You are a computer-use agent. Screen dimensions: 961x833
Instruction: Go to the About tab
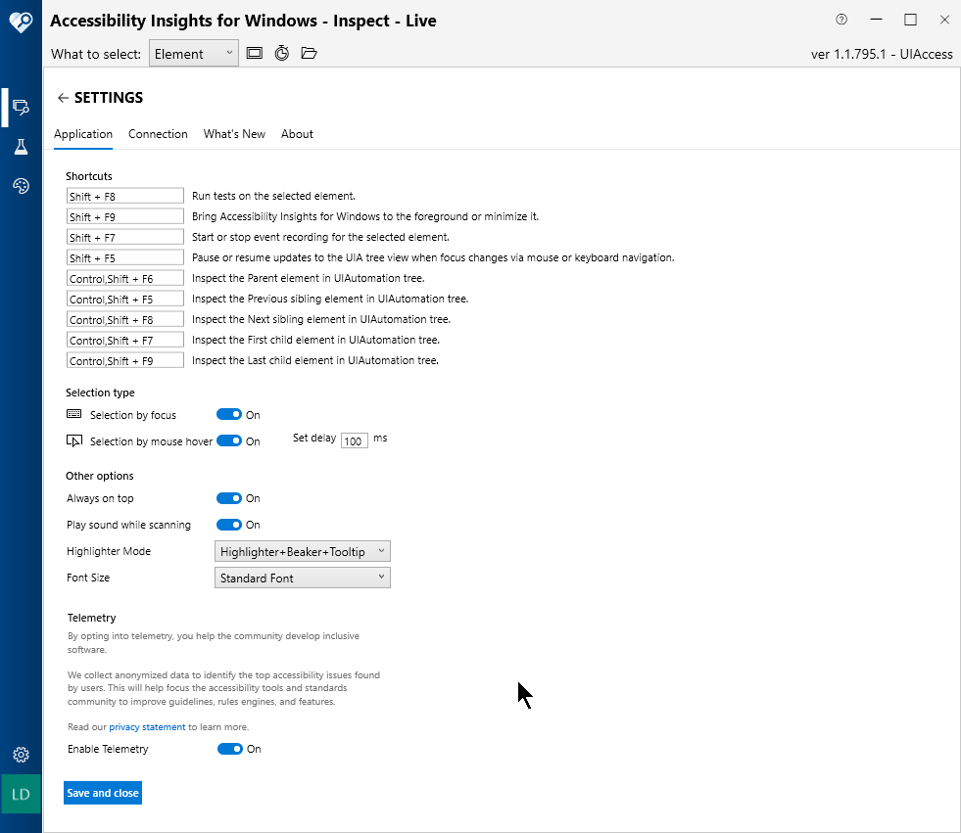[x=297, y=134]
